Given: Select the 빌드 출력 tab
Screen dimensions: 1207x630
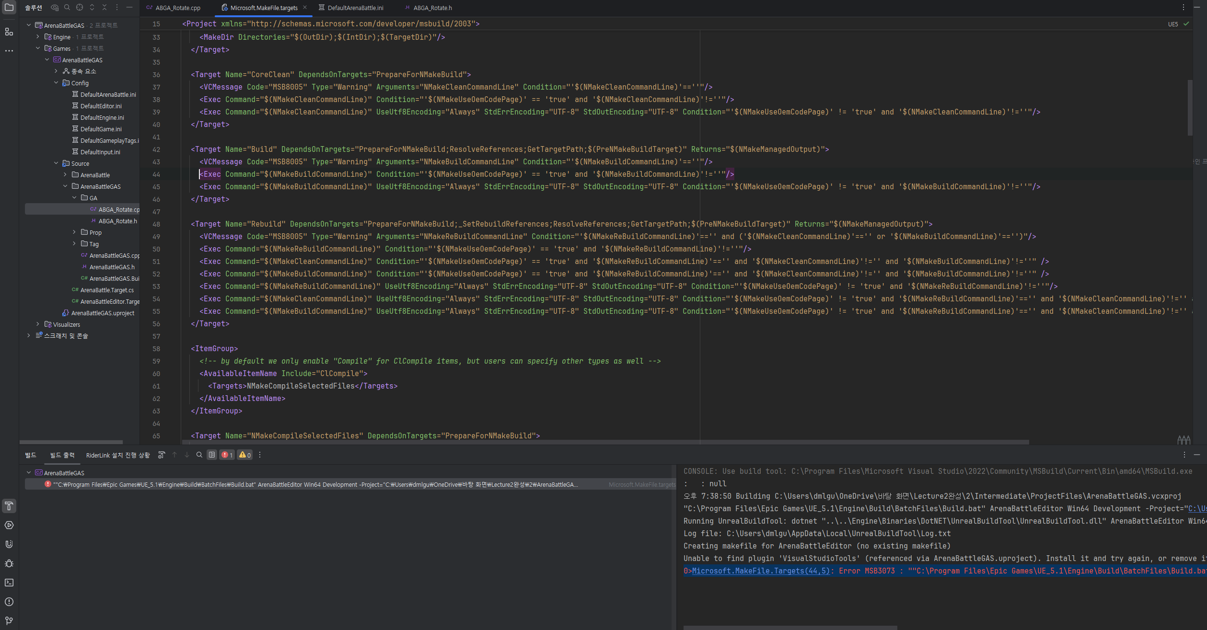Looking at the screenshot, I should (x=62, y=455).
